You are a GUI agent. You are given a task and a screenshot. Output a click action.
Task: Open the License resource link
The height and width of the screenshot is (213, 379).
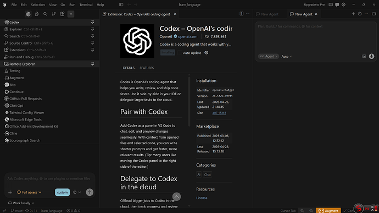pyautogui.click(x=202, y=198)
